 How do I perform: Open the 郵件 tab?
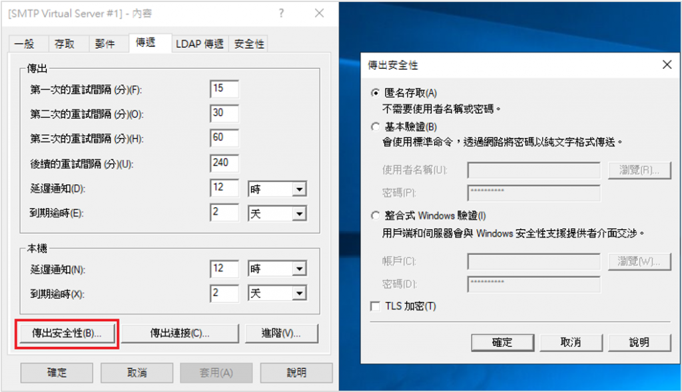[109, 43]
